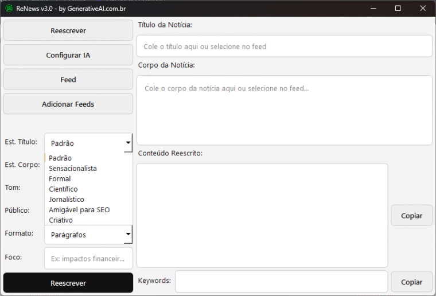The image size is (436, 296).
Task: Pick Criativo from the dropdown list
Action: click(61, 220)
